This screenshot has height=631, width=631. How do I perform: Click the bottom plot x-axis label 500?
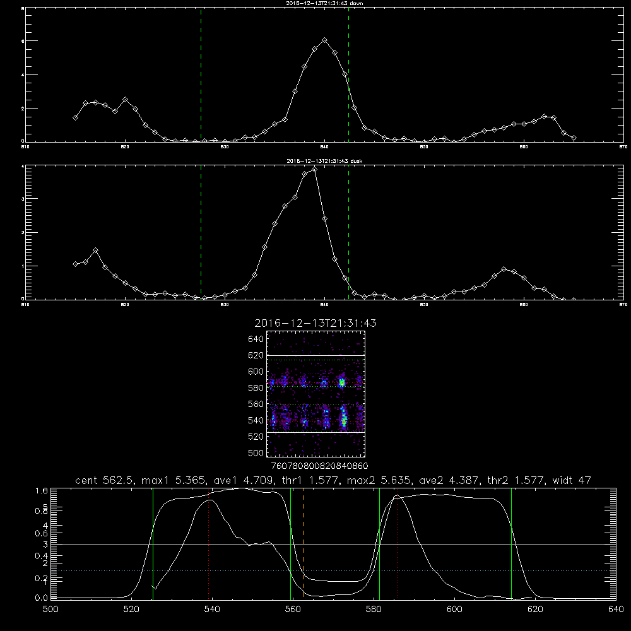click(x=50, y=610)
